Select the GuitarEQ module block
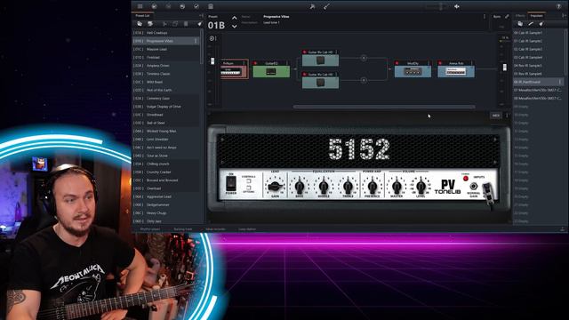569x320 pixels. coord(271,69)
